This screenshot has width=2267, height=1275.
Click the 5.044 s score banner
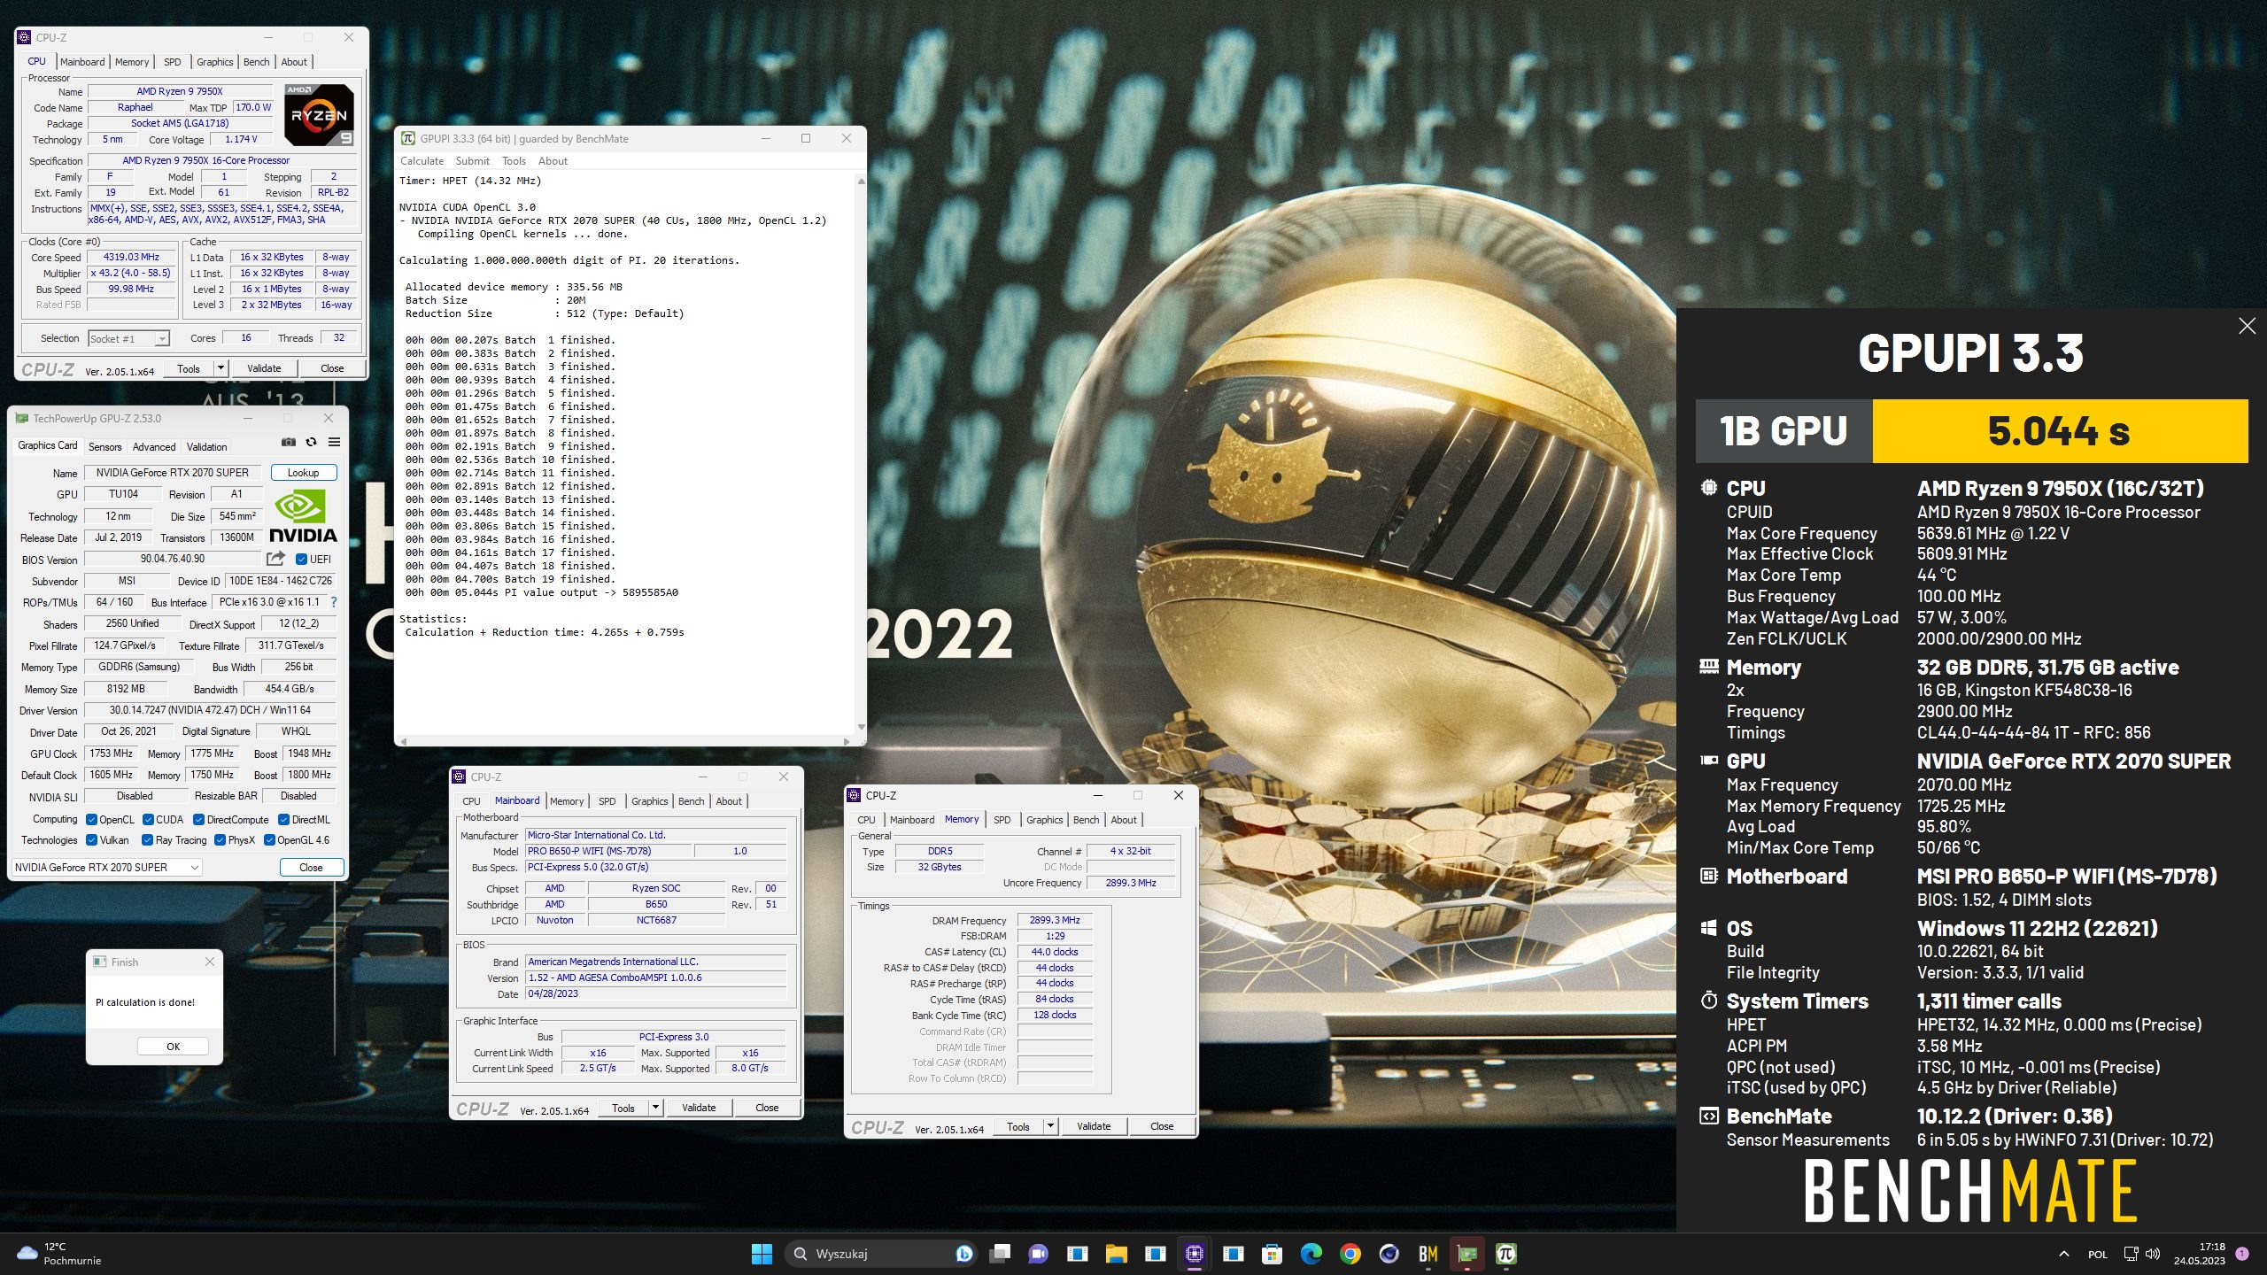point(2060,431)
